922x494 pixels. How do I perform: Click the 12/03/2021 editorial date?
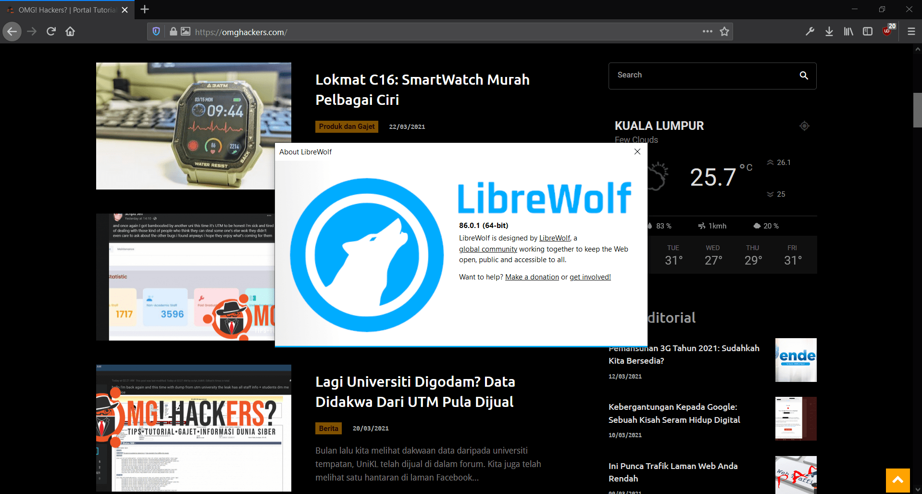point(625,377)
